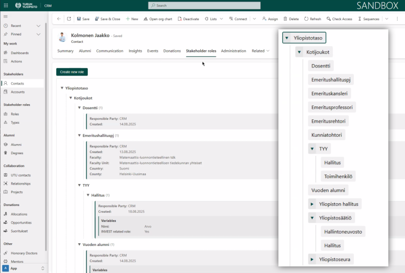Image resolution: width=405 pixels, height=273 pixels.
Task: Open Alumni sidebar item
Action: point(22,145)
